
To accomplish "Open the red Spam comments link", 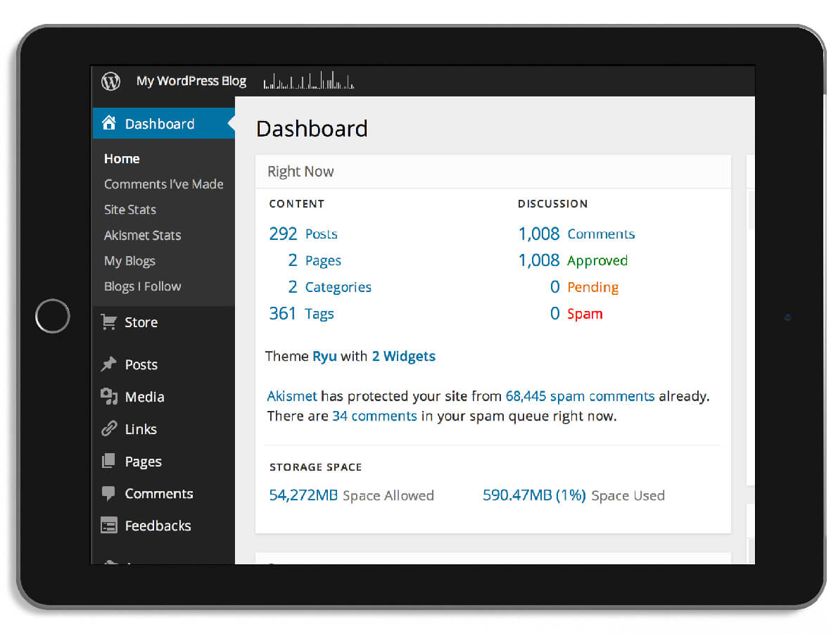I will 585,314.
